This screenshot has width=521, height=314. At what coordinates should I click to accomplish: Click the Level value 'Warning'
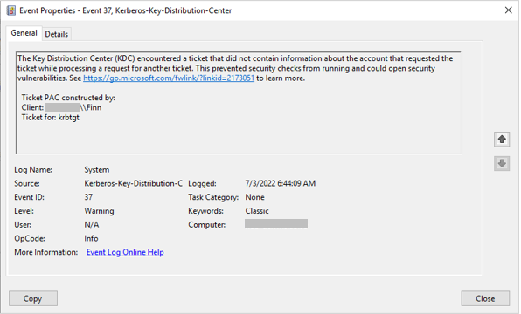click(x=99, y=211)
